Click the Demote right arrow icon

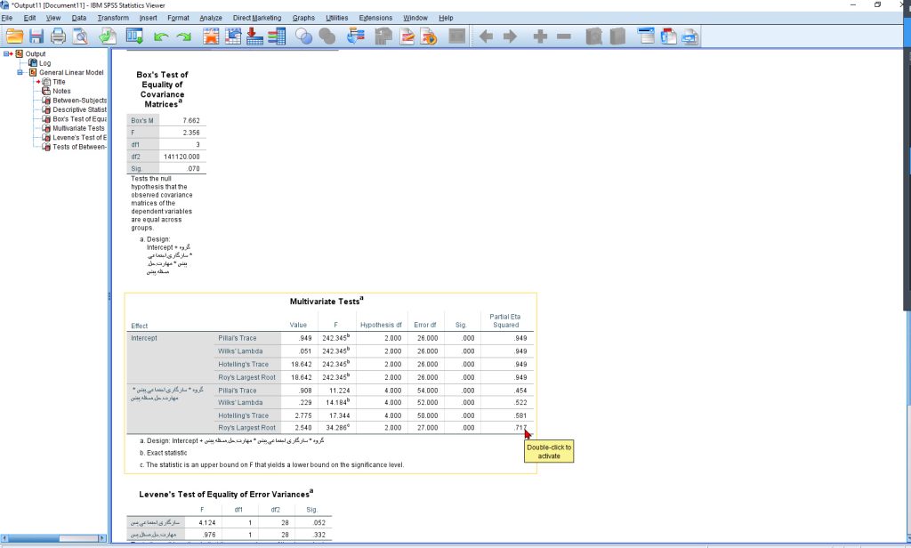(510, 36)
